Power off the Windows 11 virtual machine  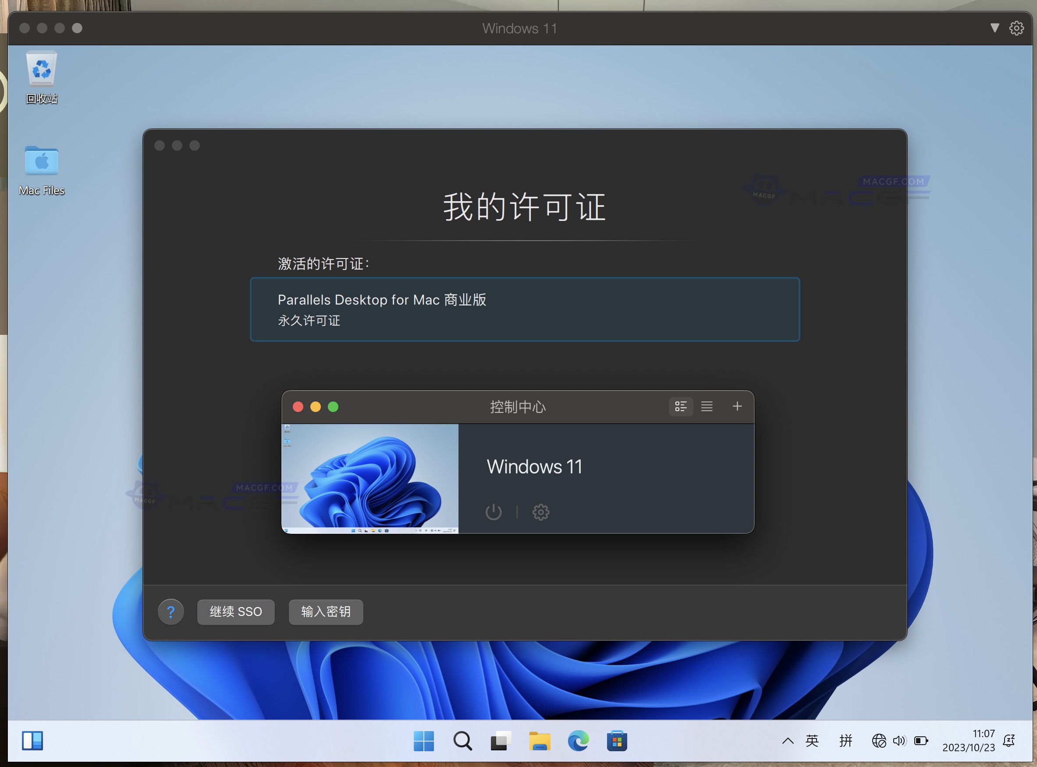(493, 512)
